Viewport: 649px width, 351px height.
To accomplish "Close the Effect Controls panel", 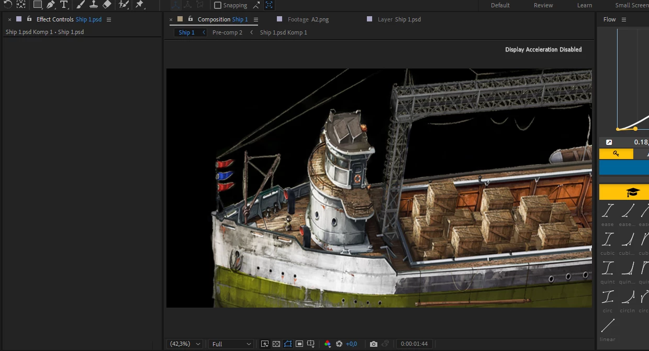I will pos(9,19).
